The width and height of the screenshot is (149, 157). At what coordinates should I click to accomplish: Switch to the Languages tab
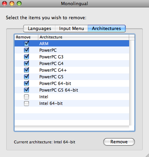39,28
